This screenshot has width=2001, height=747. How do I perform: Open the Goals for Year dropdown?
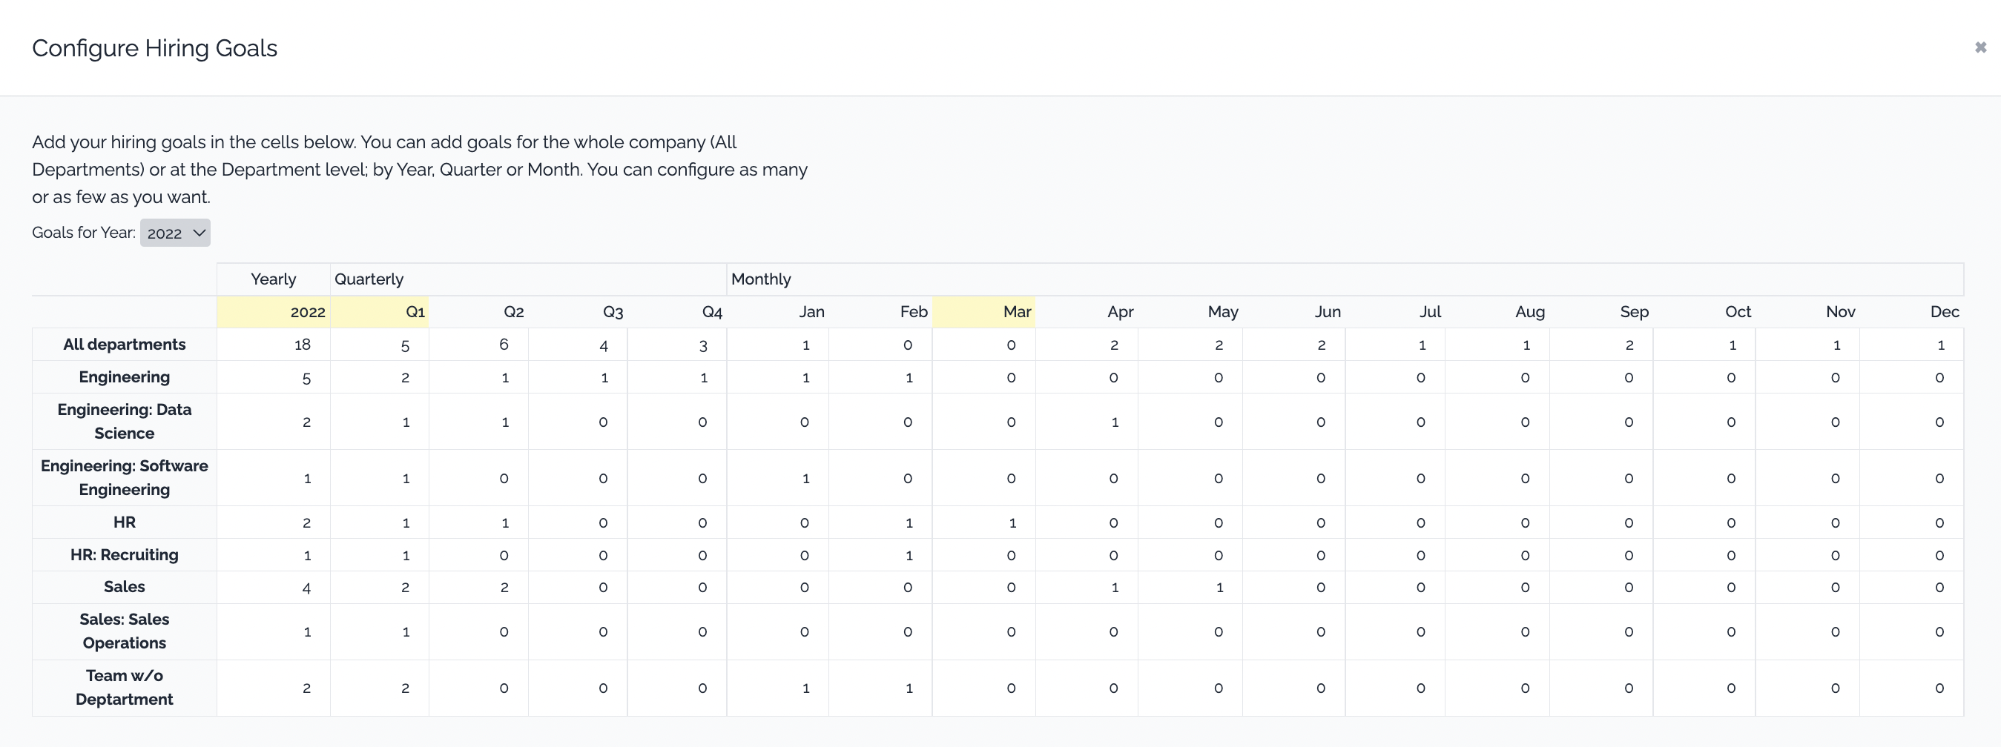[x=175, y=233]
